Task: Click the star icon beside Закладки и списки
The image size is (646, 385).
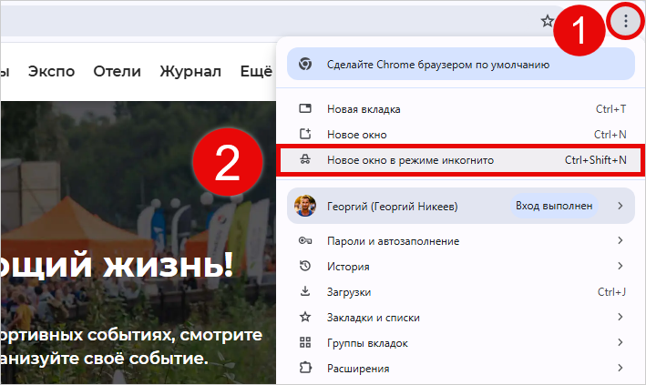Action: click(x=305, y=317)
